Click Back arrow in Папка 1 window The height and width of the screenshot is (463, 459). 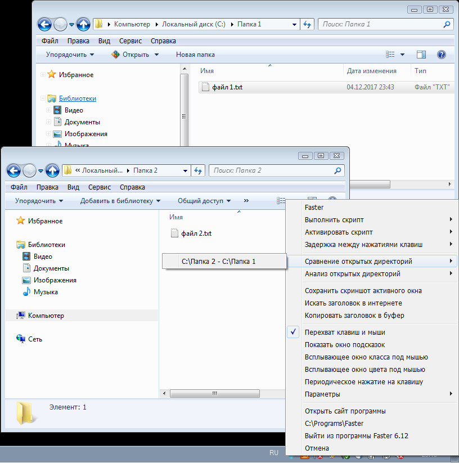tap(44, 24)
